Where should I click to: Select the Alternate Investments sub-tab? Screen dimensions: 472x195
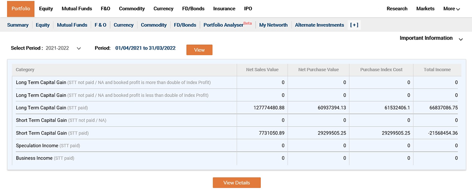coord(319,25)
